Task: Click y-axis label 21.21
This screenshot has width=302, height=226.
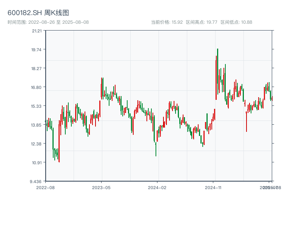Action: (37, 31)
